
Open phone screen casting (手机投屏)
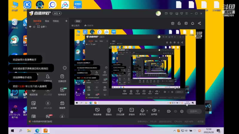[x=120, y=112]
